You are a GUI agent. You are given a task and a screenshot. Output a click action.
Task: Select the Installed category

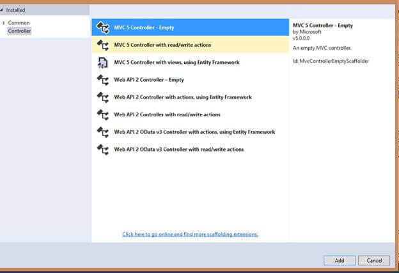[x=15, y=10]
